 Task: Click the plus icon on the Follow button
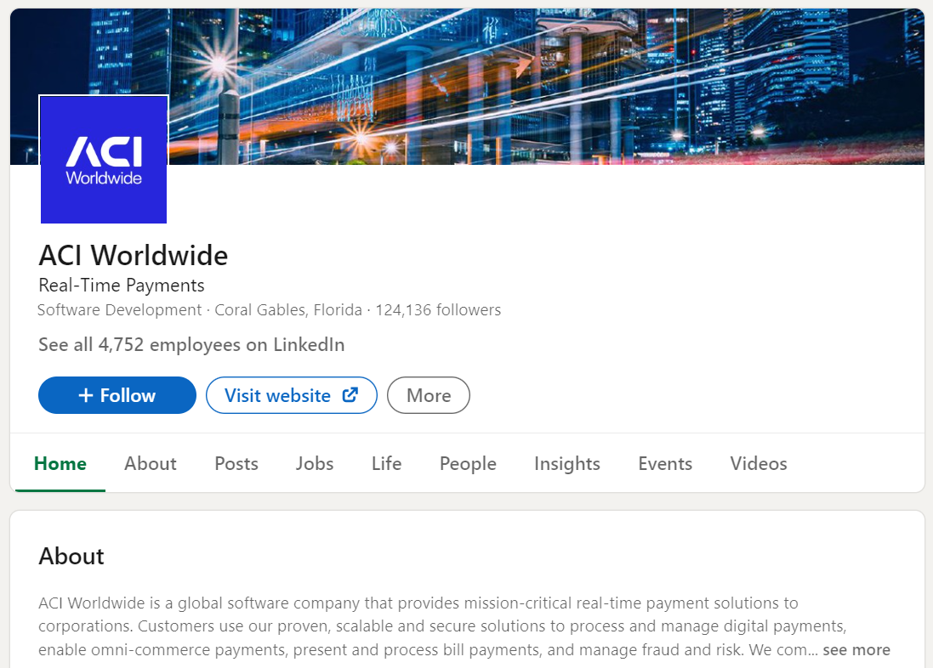pos(85,394)
